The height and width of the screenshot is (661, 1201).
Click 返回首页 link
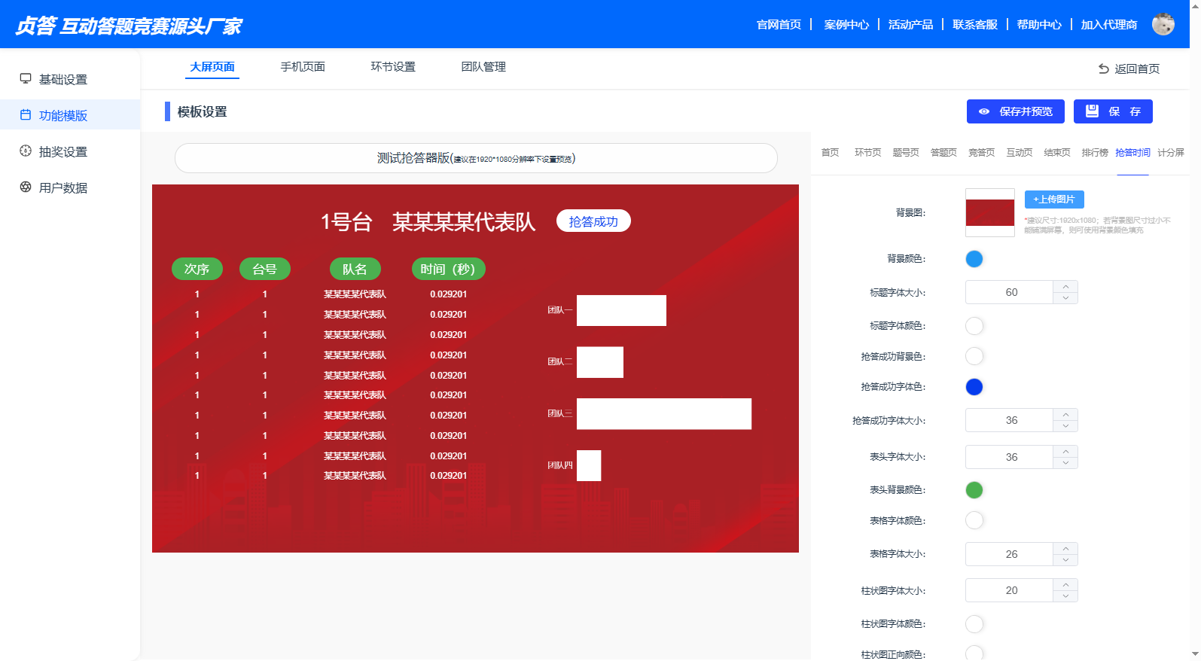(x=1137, y=69)
